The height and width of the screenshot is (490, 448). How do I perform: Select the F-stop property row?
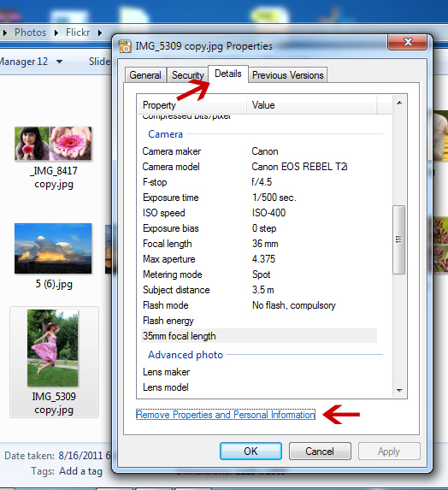259,182
